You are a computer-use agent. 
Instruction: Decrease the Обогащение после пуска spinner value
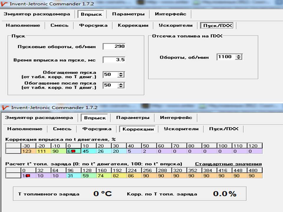pos(121,87)
